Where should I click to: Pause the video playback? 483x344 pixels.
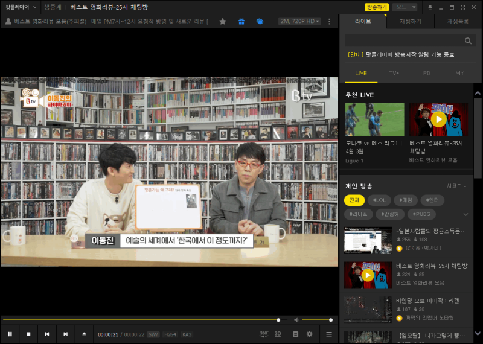(10, 334)
